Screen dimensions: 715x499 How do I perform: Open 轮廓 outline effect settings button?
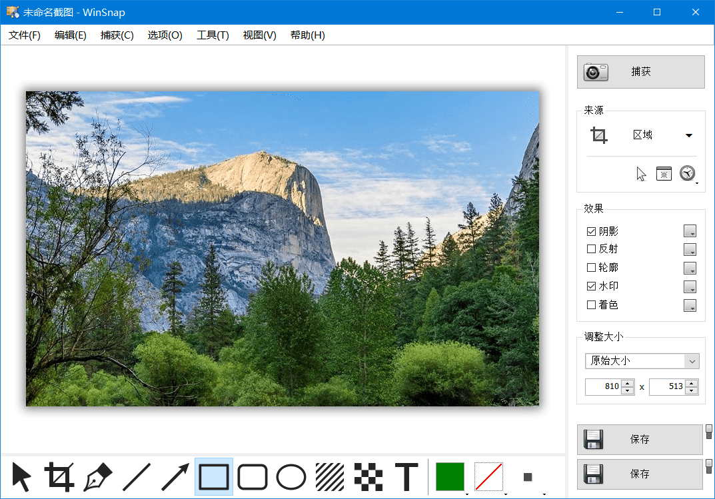[690, 268]
